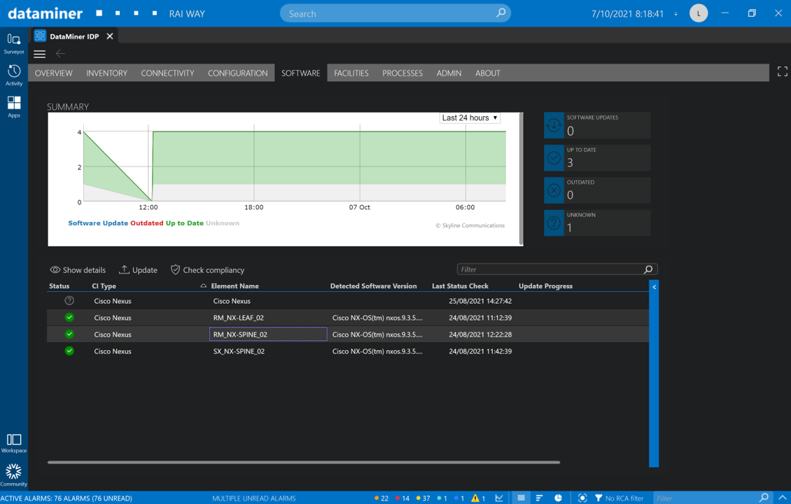Image resolution: width=791 pixels, height=504 pixels.
Task: Open the Apps sidebar panel
Action: click(x=13, y=106)
